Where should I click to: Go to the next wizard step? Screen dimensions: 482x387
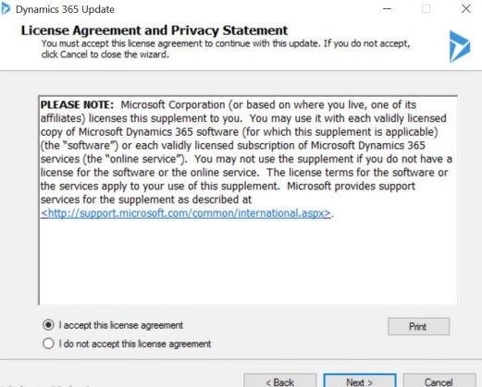(360, 381)
